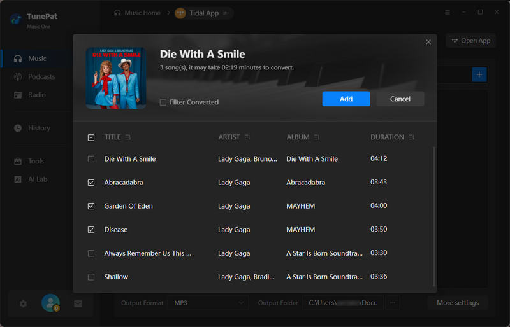The image size is (510, 327).
Task: Click the blue Add button
Action: pos(346,99)
